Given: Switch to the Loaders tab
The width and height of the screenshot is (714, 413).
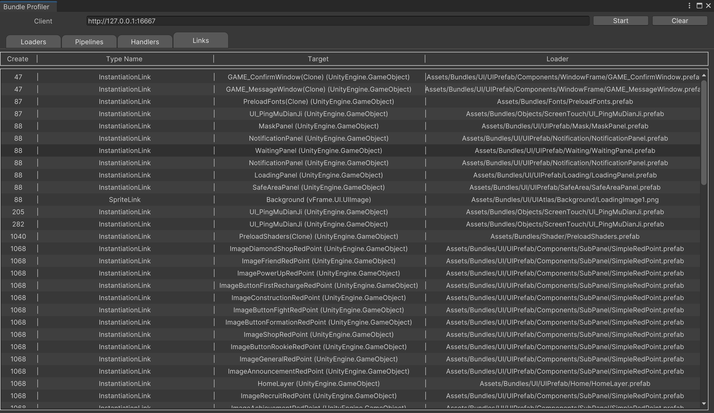Looking at the screenshot, I should click(x=33, y=42).
